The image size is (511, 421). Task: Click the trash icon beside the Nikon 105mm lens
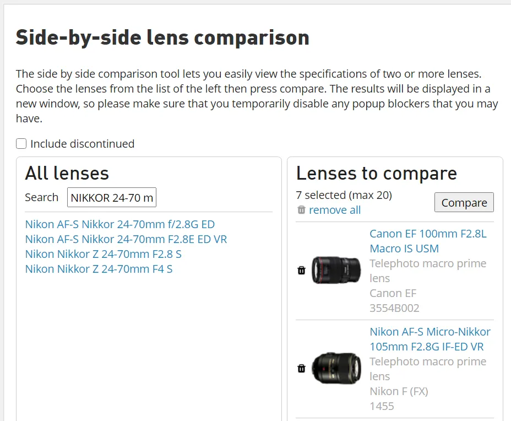pos(301,368)
